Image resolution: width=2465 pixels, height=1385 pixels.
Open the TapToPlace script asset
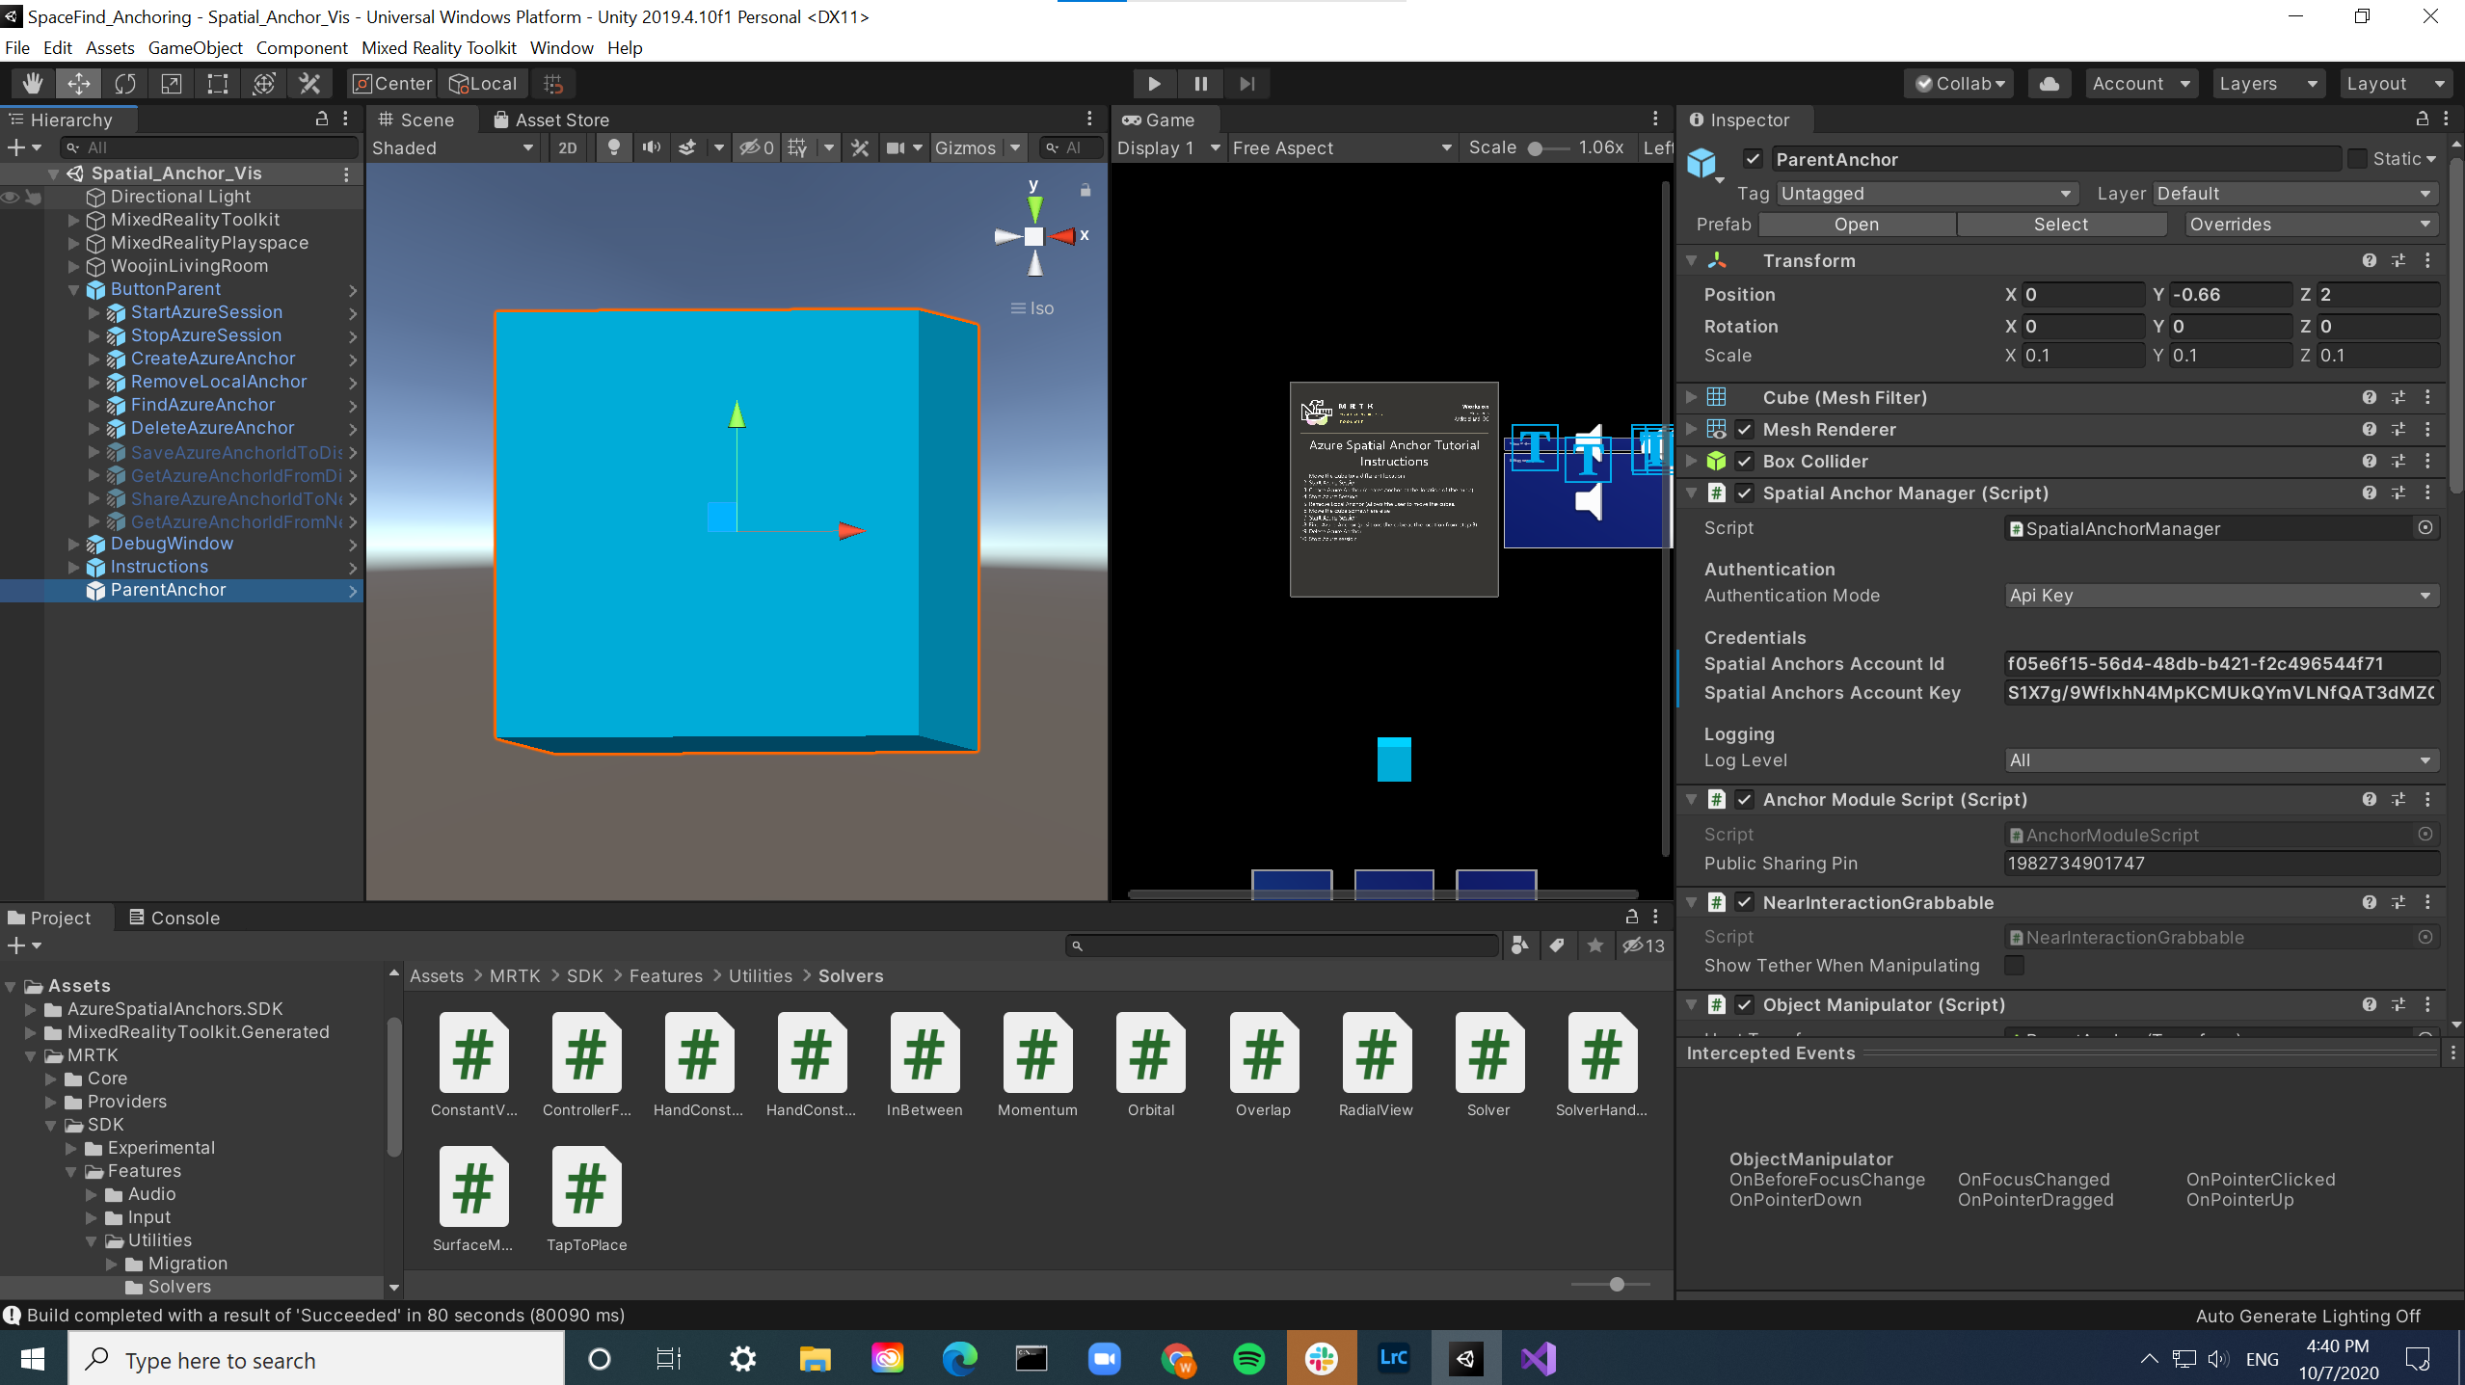[x=587, y=1187]
